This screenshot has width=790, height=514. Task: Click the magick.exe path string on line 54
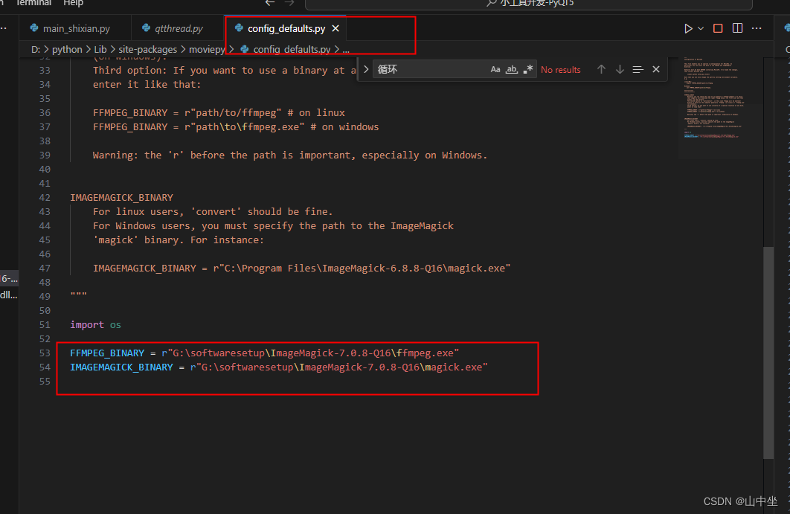click(x=339, y=367)
